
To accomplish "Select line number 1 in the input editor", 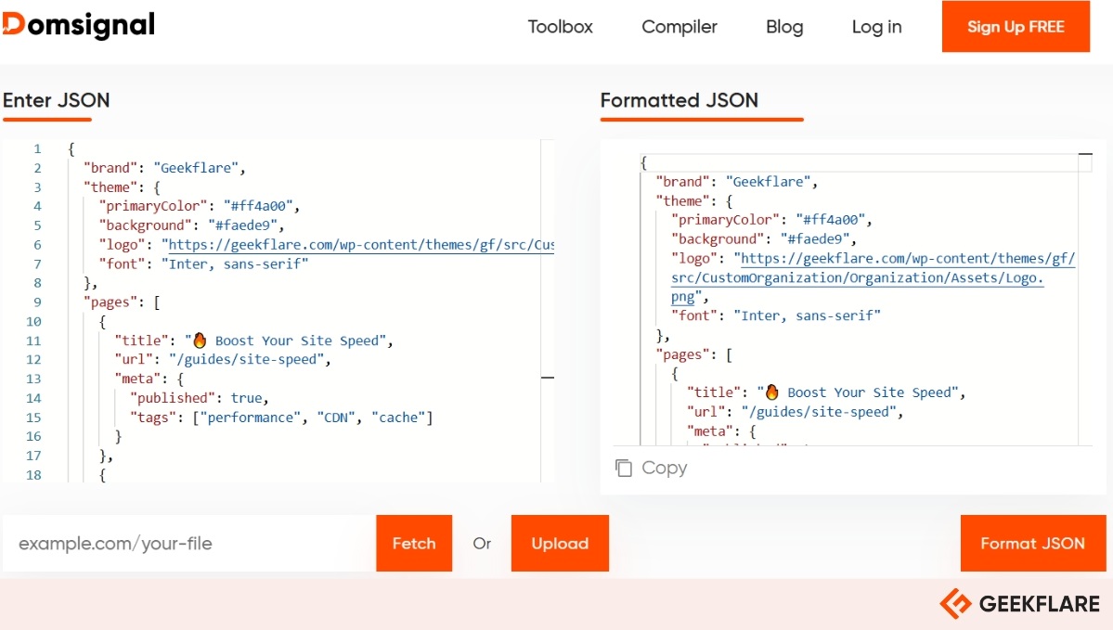I will click(x=37, y=149).
